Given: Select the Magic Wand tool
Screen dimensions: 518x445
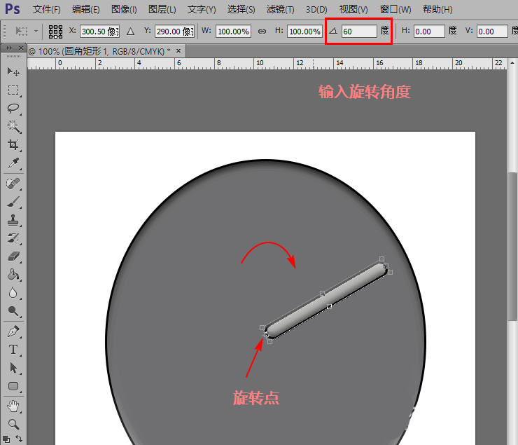Looking at the screenshot, I should point(13,127).
